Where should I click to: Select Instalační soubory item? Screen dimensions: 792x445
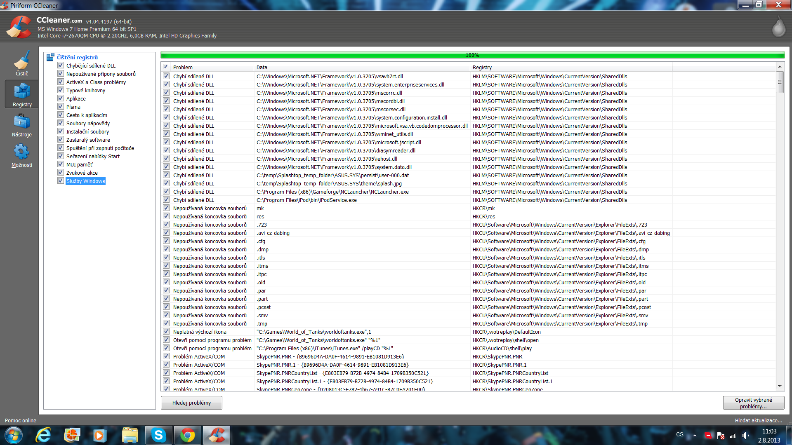pyautogui.click(x=87, y=131)
